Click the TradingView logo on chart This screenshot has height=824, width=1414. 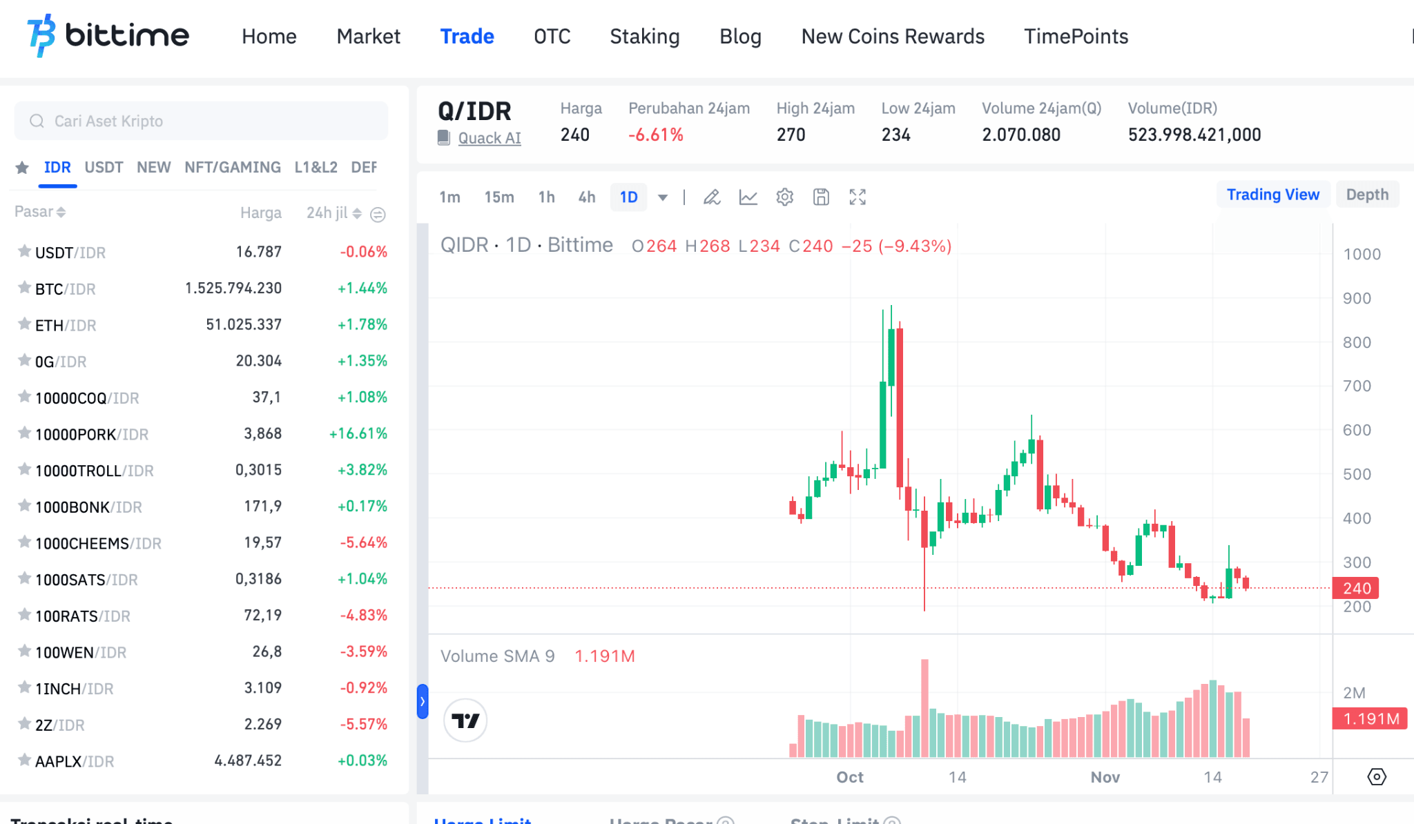pyautogui.click(x=465, y=720)
